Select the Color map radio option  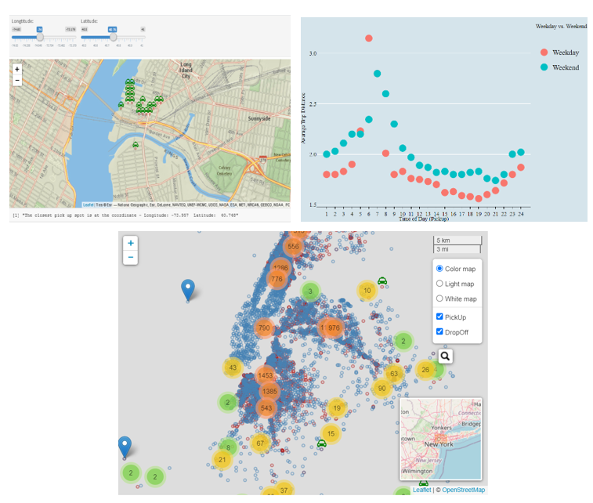[x=439, y=269]
